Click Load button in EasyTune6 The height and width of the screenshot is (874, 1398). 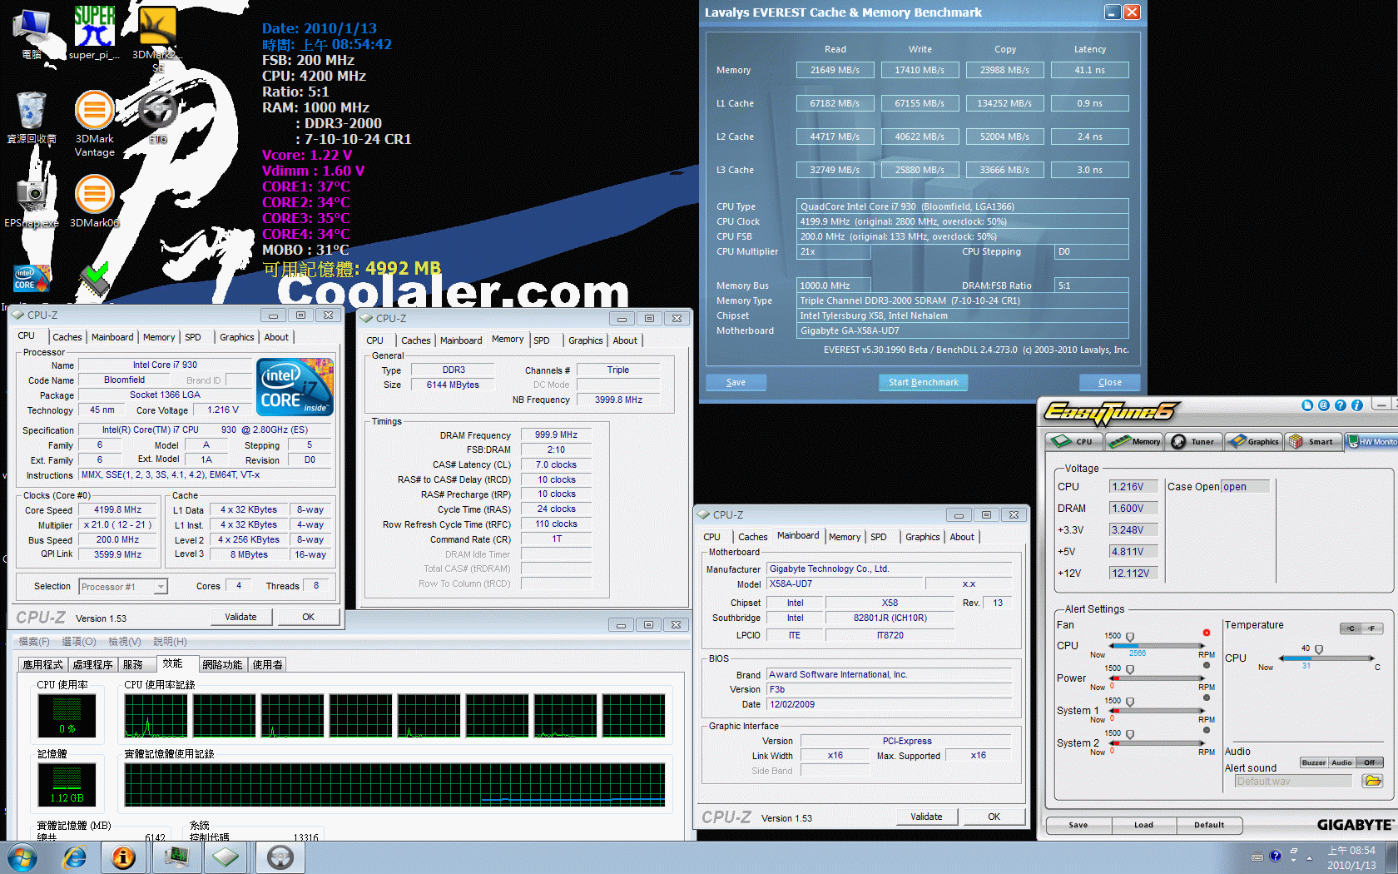tap(1143, 825)
